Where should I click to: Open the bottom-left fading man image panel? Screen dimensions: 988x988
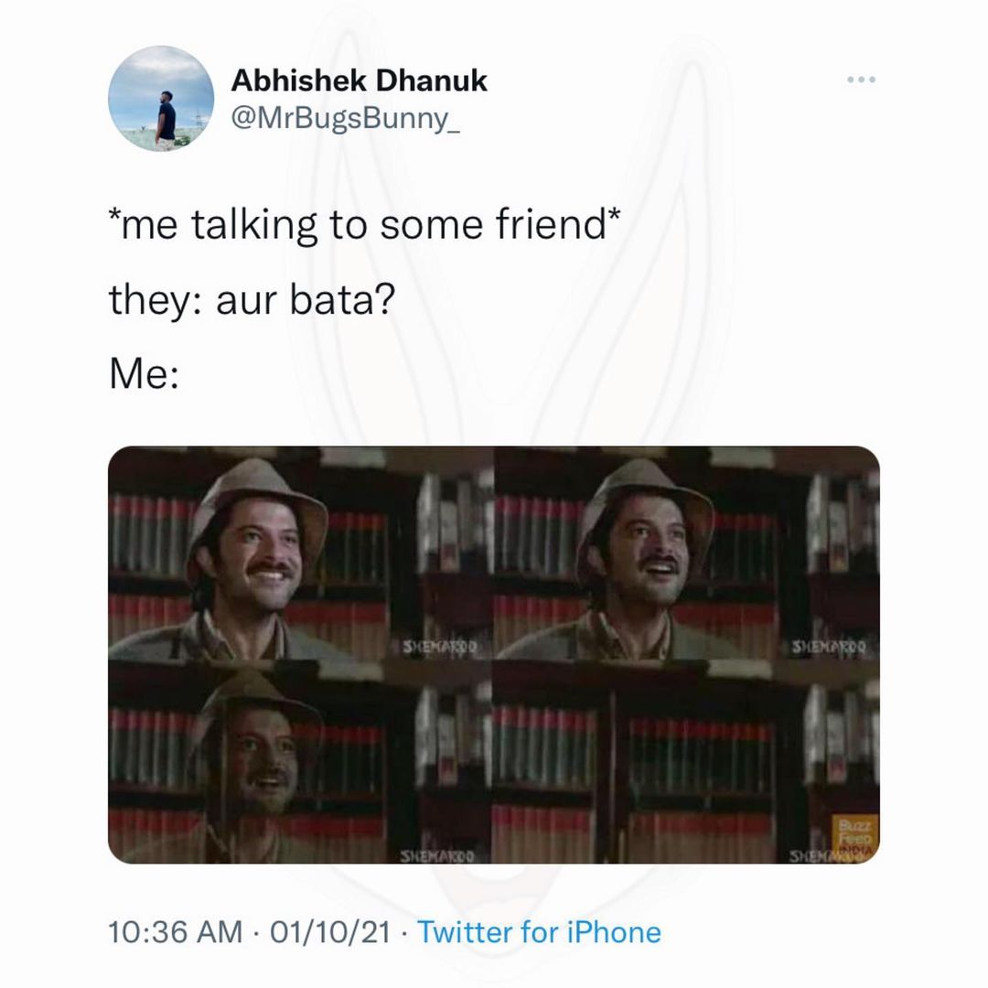click(x=301, y=762)
